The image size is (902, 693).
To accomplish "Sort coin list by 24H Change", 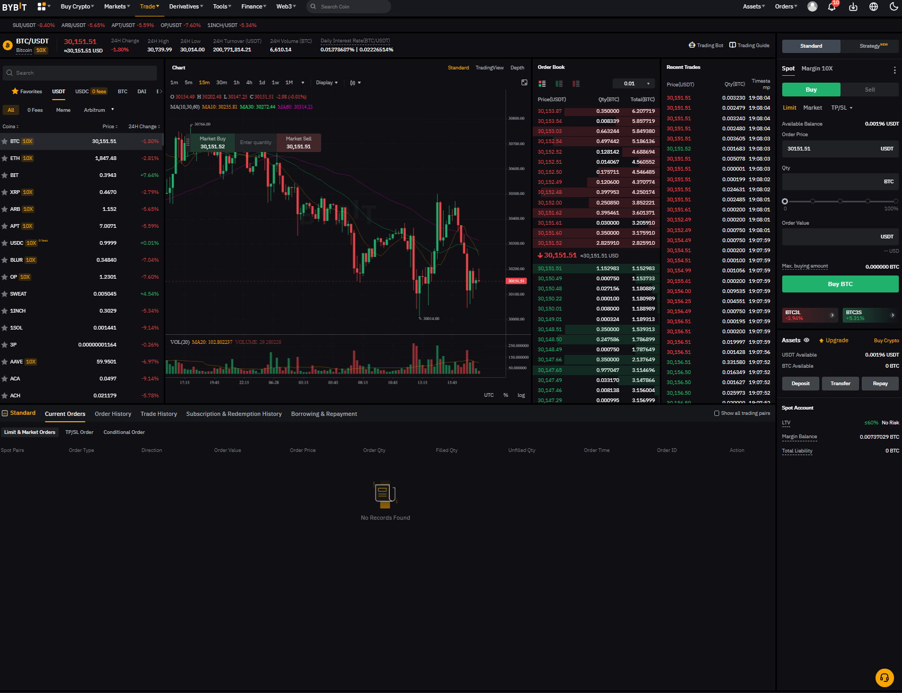I will 144,127.
